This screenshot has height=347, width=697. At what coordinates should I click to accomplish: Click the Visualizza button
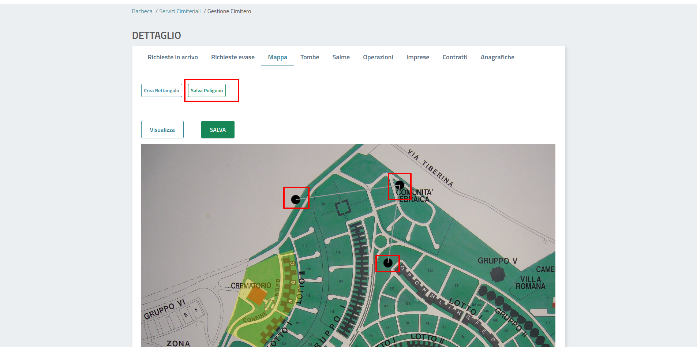162,130
